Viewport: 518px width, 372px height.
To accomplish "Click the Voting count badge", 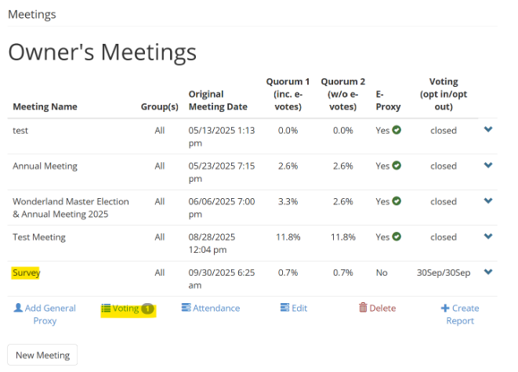I will tap(147, 309).
